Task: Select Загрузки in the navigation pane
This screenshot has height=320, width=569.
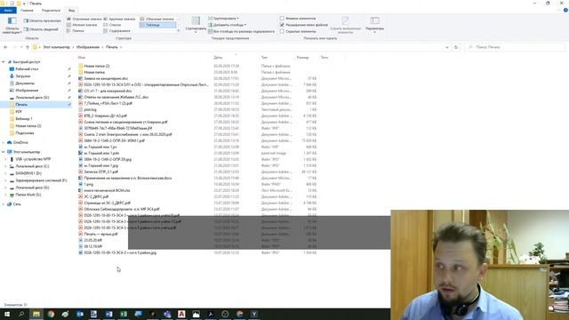Action: (x=22, y=76)
